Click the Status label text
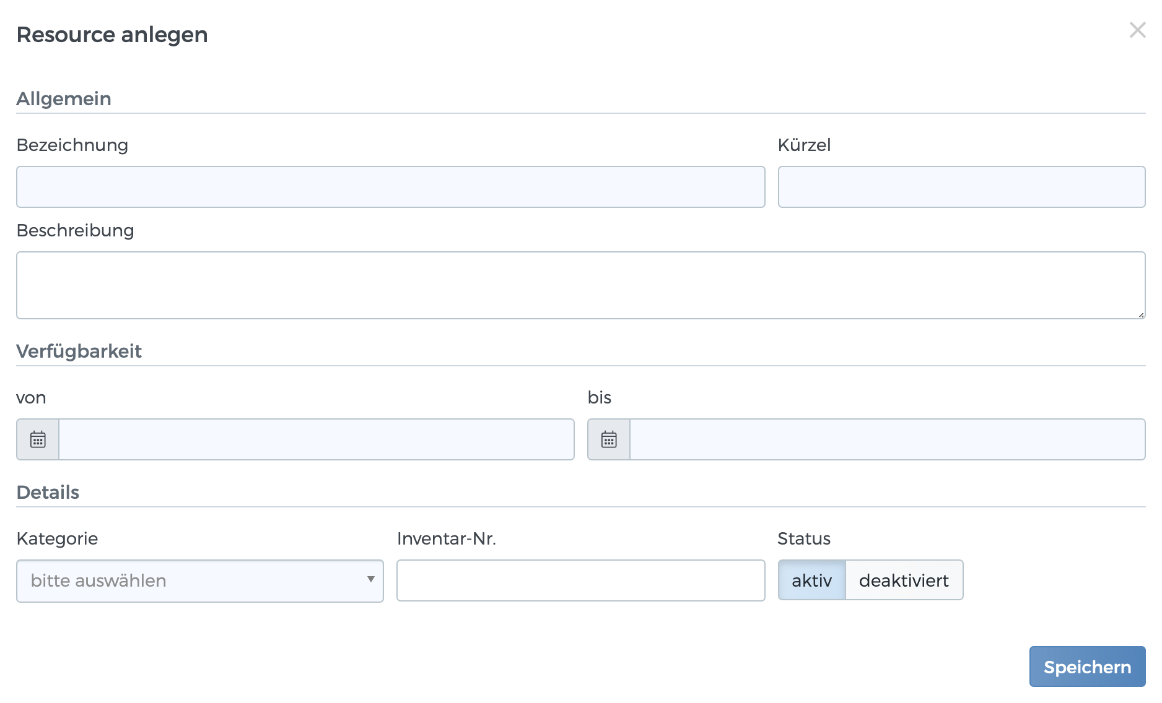 [803, 538]
